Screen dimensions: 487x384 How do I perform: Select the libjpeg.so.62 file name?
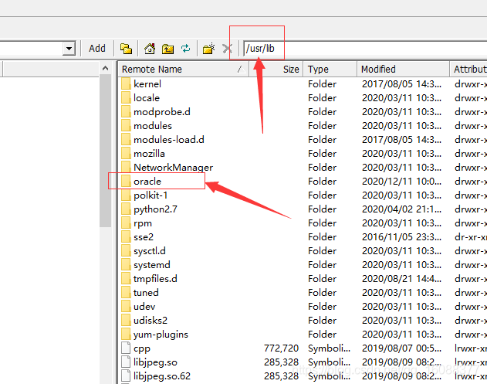tap(162, 376)
